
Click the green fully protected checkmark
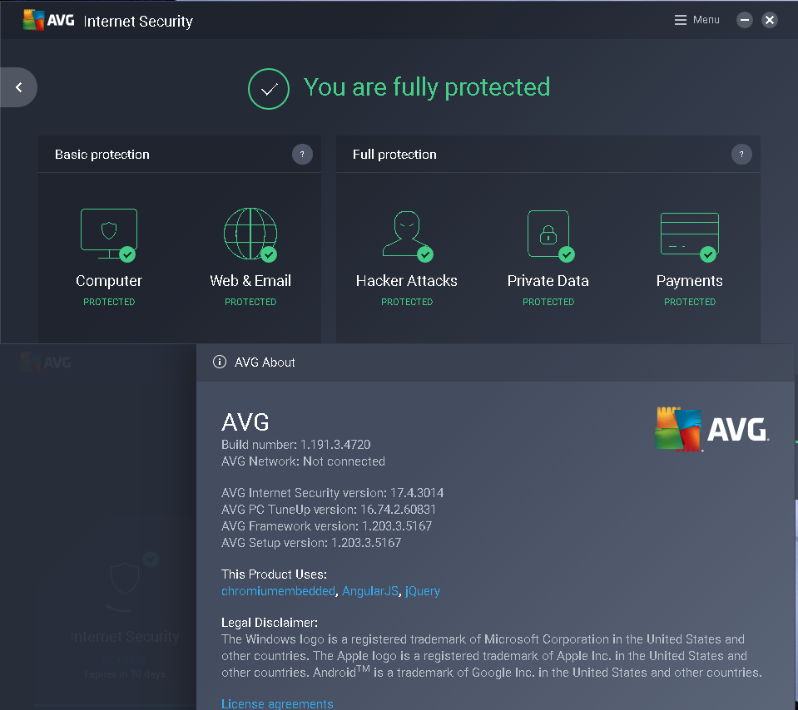point(268,88)
